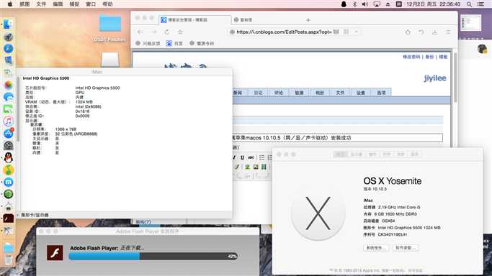Open Messages chat bubble Dock icon
Screen dimensions: 492x276
pyautogui.click(x=8, y=97)
